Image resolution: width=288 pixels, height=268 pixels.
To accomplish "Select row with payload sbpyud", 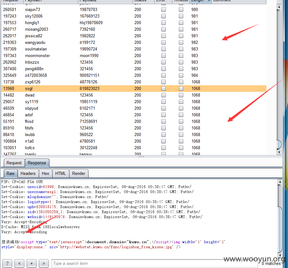I will (x=134, y=108).
